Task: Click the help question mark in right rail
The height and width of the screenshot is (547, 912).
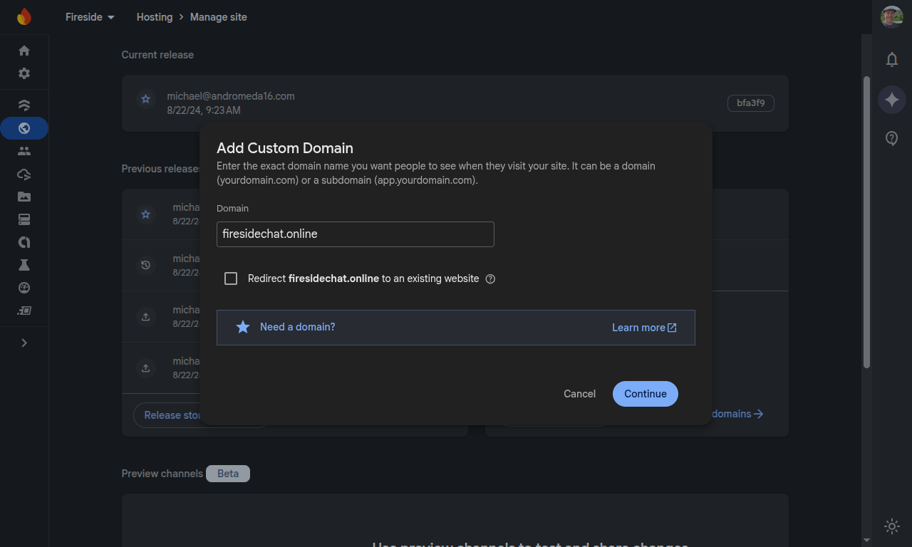Action: (891, 138)
